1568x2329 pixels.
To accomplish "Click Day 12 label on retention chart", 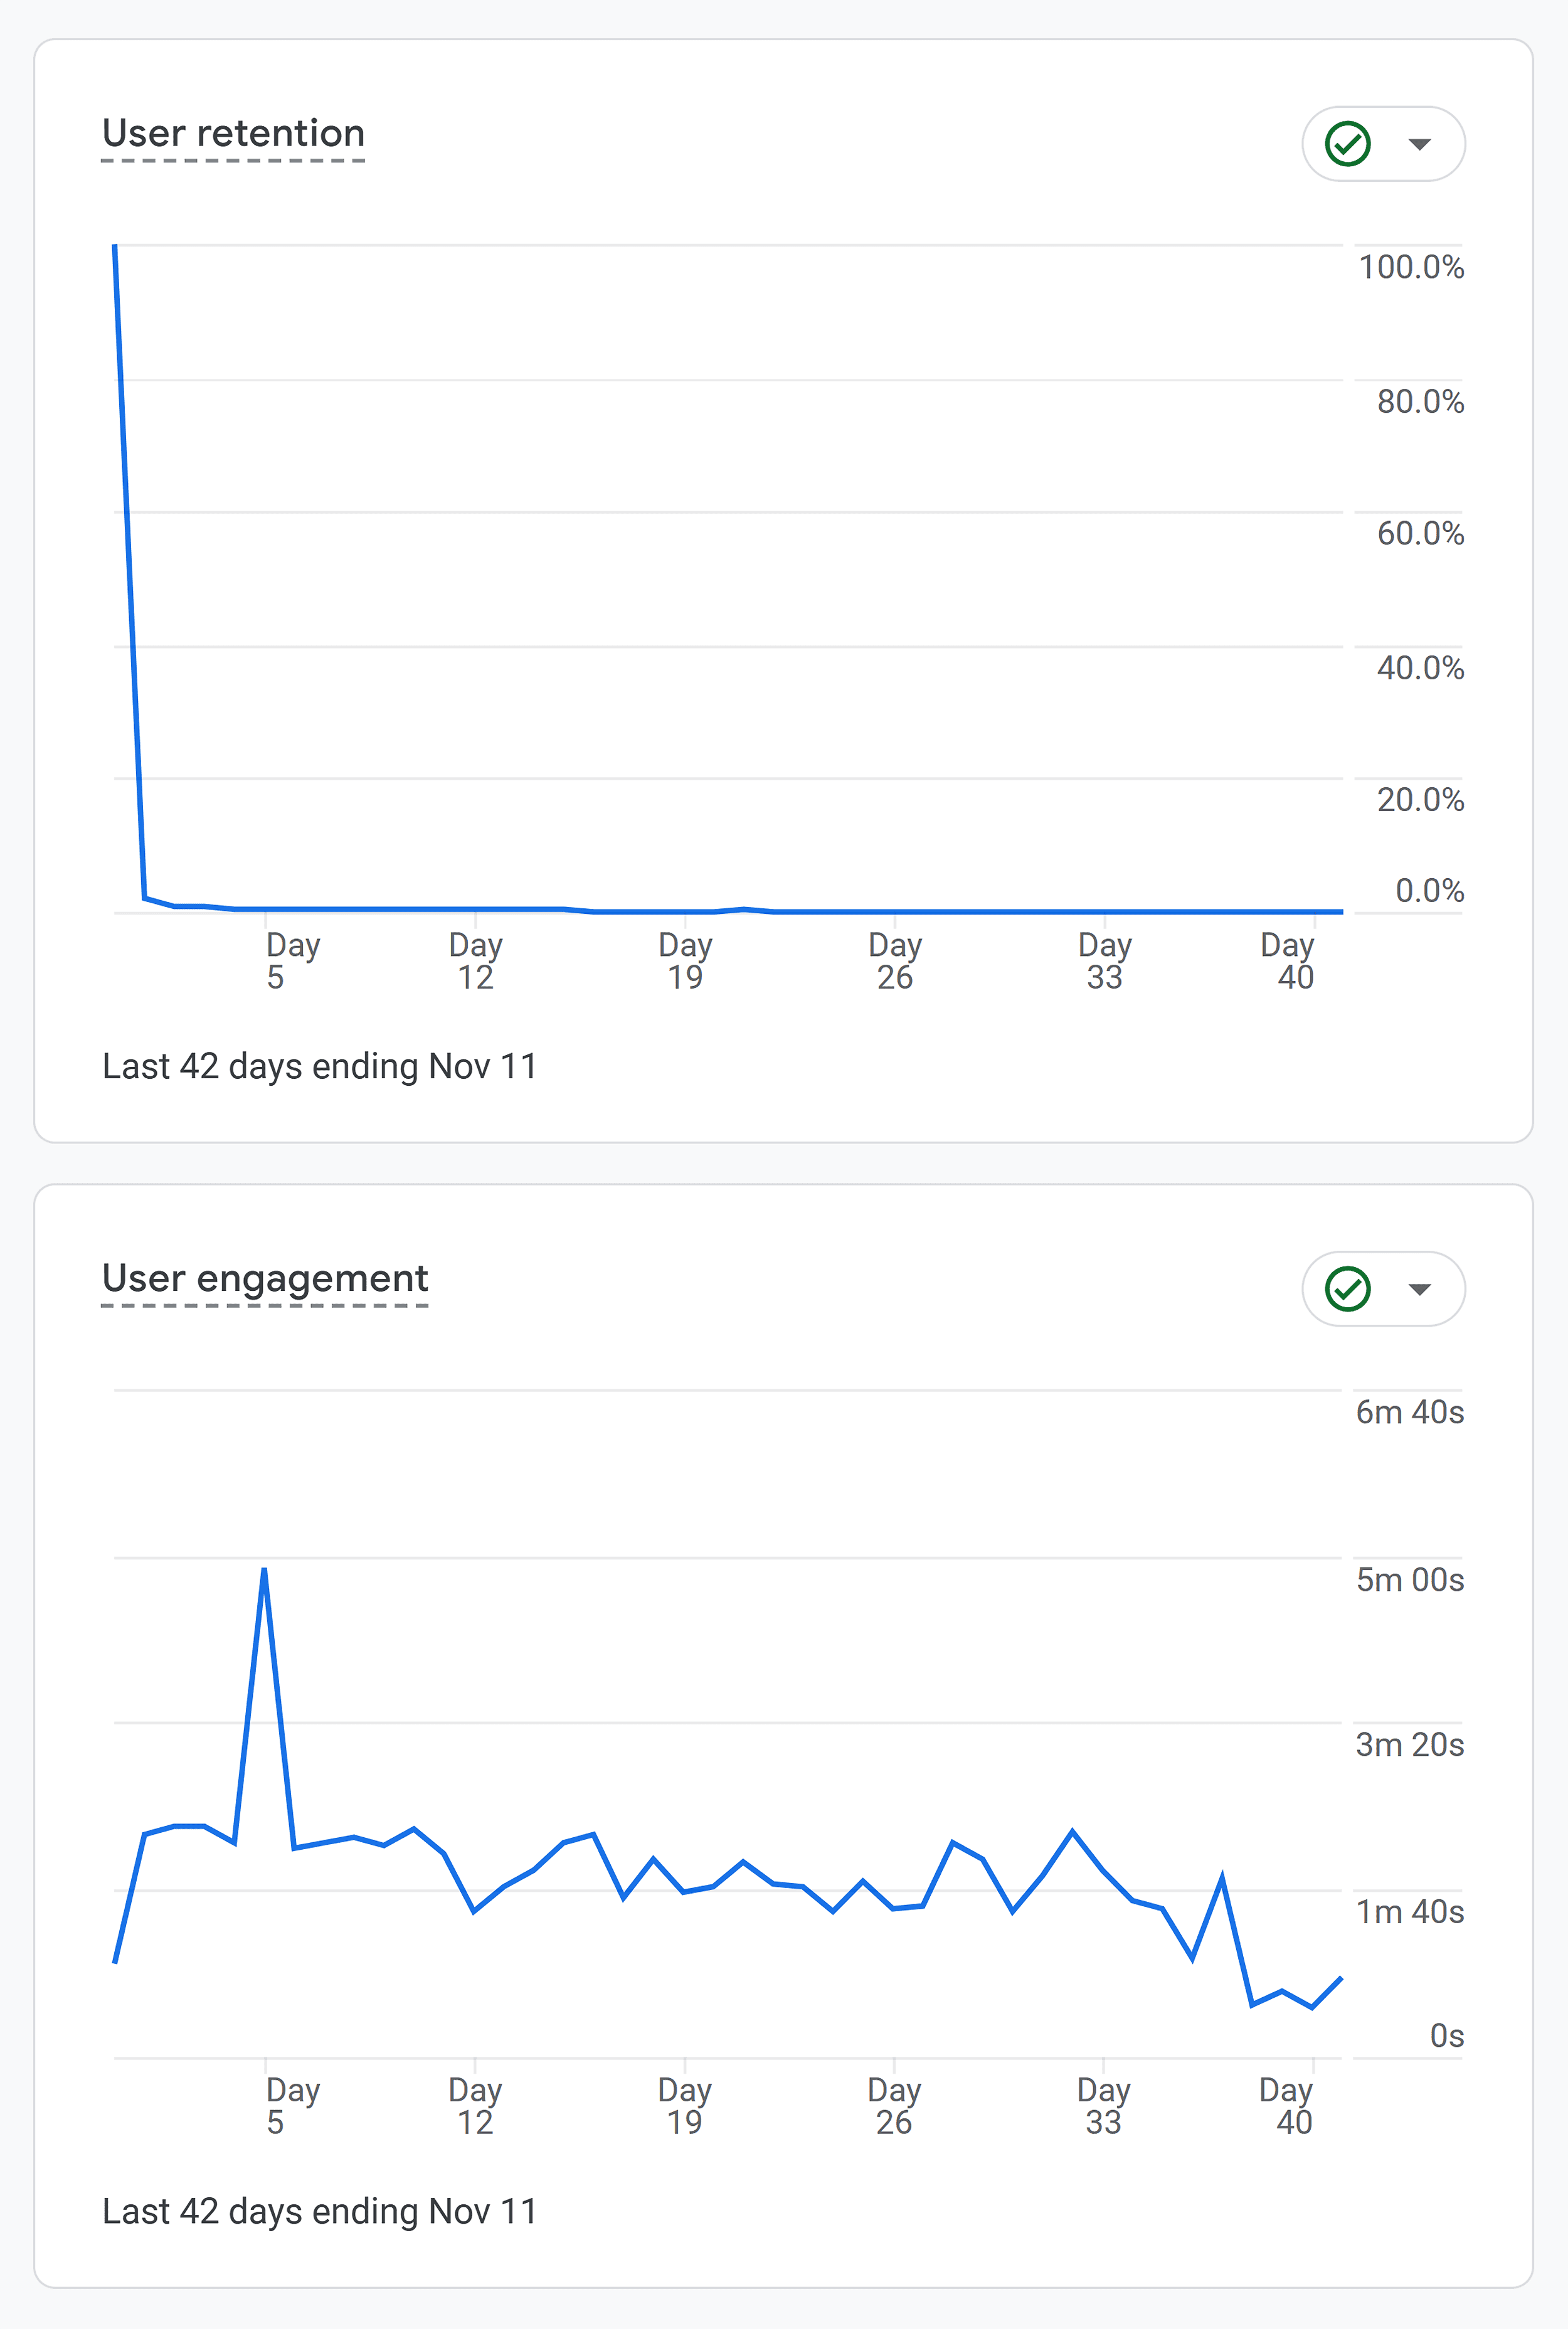I will click(475, 960).
